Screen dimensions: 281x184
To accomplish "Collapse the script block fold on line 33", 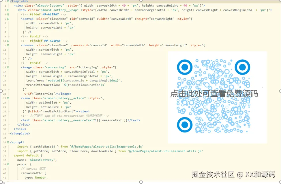I will (x=8, y=142).
